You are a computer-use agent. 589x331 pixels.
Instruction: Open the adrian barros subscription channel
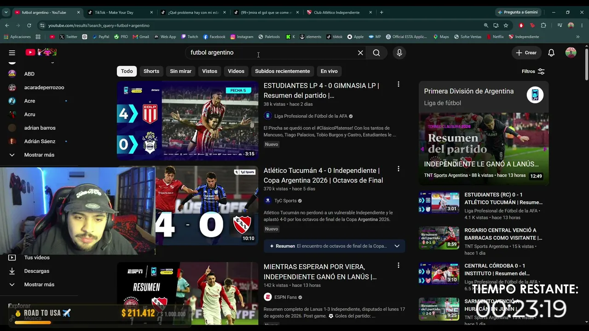click(x=40, y=128)
